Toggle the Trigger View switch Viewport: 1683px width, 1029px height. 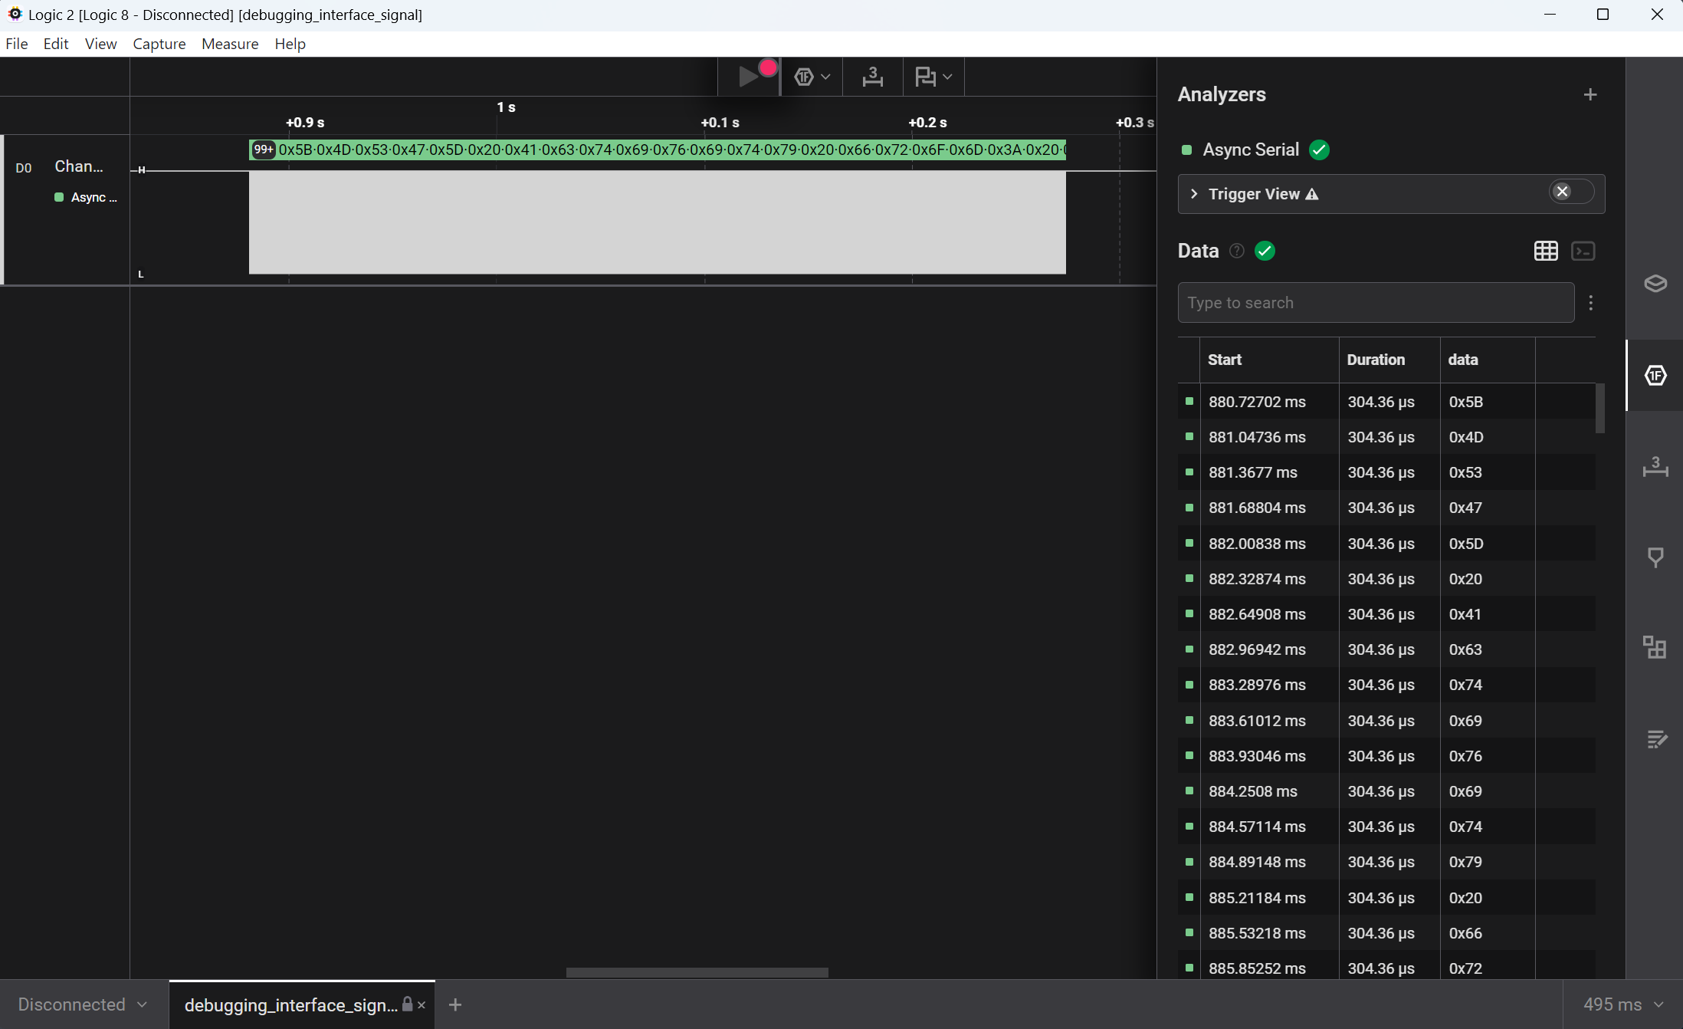(1570, 192)
